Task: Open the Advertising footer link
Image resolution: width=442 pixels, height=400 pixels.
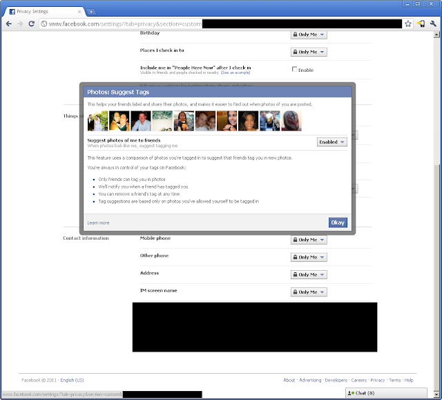Action: 310,380
